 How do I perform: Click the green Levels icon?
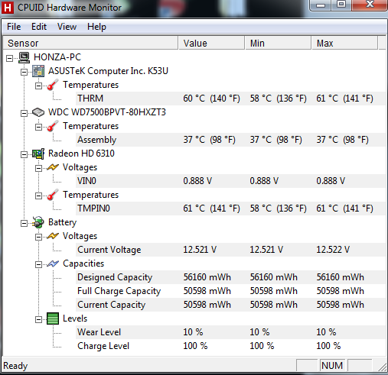(x=53, y=318)
